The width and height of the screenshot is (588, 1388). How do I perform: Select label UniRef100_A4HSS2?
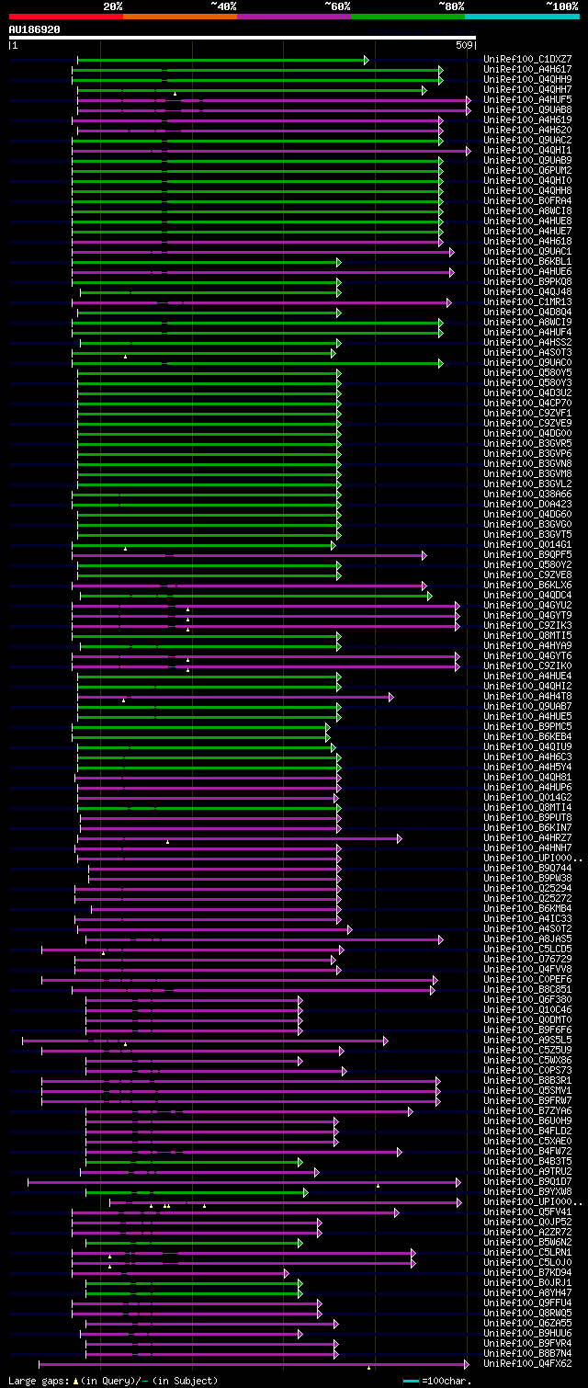(x=527, y=343)
